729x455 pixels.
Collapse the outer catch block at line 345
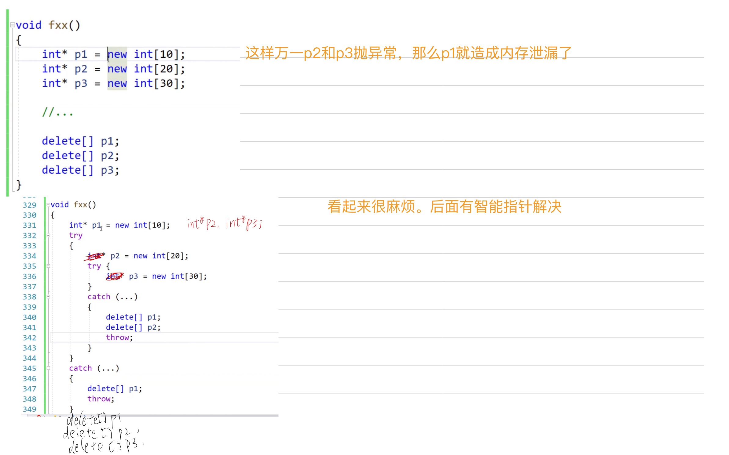[48, 368]
